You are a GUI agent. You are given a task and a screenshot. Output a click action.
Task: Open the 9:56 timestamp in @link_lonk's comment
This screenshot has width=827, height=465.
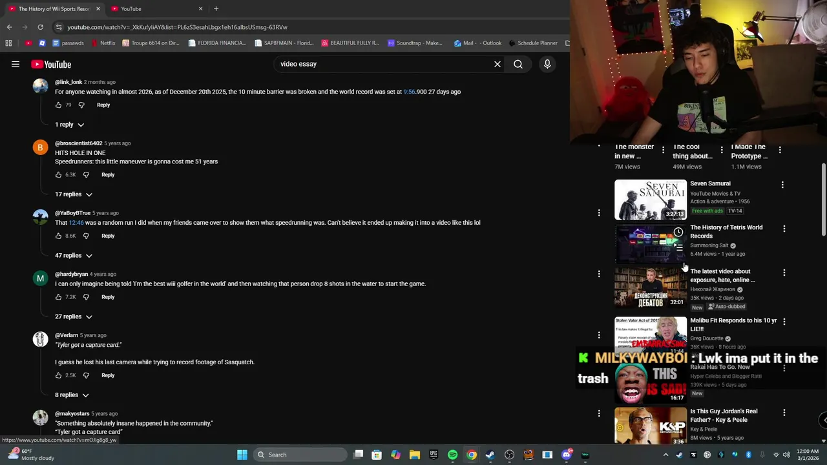tap(409, 92)
